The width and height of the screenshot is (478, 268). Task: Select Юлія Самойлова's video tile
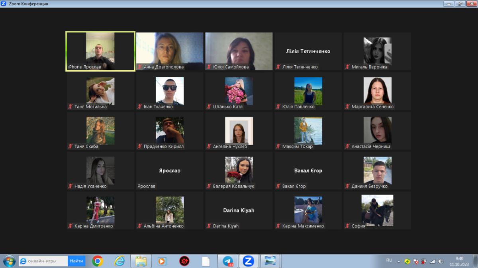[x=239, y=51]
